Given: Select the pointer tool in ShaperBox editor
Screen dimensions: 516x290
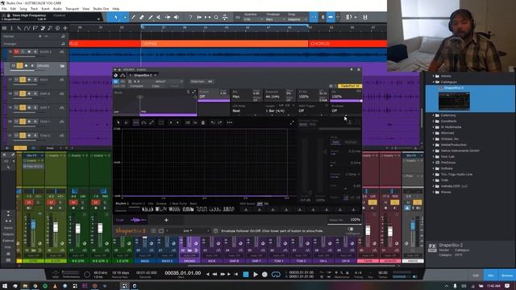Looking at the screenshot, I should [119, 122].
